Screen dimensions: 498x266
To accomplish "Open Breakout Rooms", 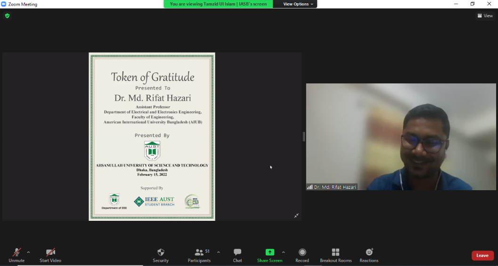I will (x=336, y=255).
